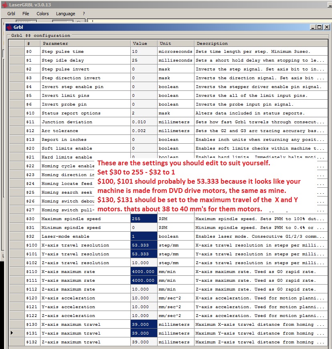Click the Description column header
This screenshot has width=332, height=349.
tap(261, 43)
